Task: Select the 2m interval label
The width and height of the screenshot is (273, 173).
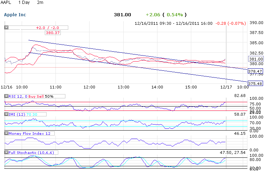Action: [x=40, y=2]
